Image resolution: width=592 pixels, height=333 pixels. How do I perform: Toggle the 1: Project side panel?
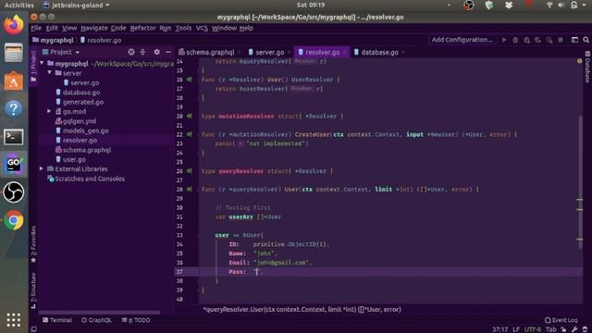(33, 66)
